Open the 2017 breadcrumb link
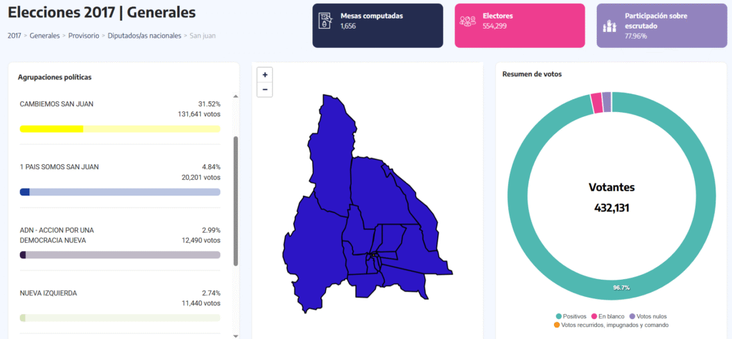Screen dimensions: 732x339 point(14,36)
